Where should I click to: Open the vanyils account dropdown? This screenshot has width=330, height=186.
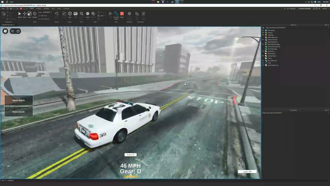pos(325,9)
